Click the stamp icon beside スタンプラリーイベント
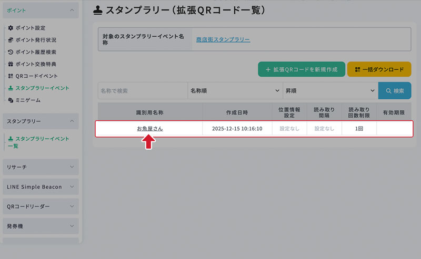Screen dimensions: 421x259 pyautogui.click(x=11, y=88)
